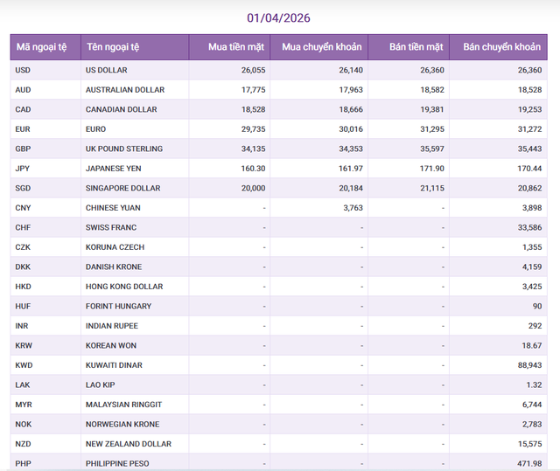Click JPY cash buying rate 160.30

coord(253,169)
